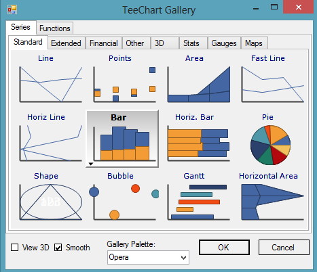
Task: Open the Financial series tab
Action: (x=104, y=43)
